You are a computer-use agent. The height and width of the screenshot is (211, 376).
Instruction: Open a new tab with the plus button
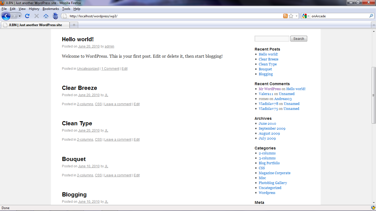(74, 25)
